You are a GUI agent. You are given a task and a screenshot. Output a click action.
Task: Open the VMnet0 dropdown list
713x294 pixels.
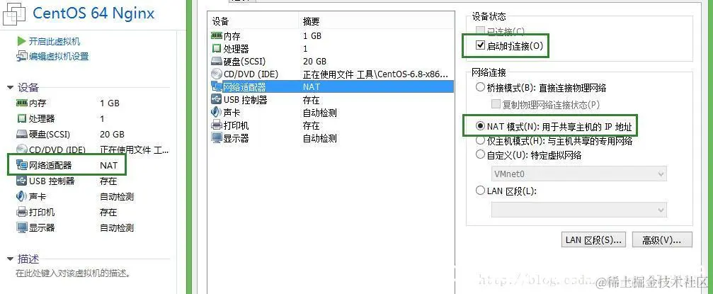[x=579, y=174]
